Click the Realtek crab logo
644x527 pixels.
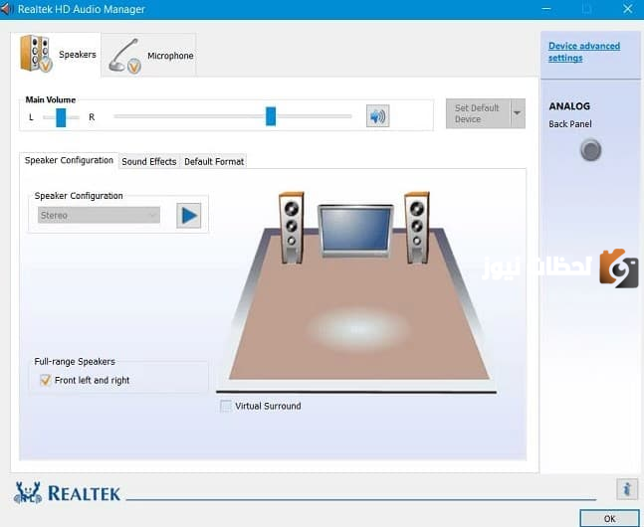point(28,492)
